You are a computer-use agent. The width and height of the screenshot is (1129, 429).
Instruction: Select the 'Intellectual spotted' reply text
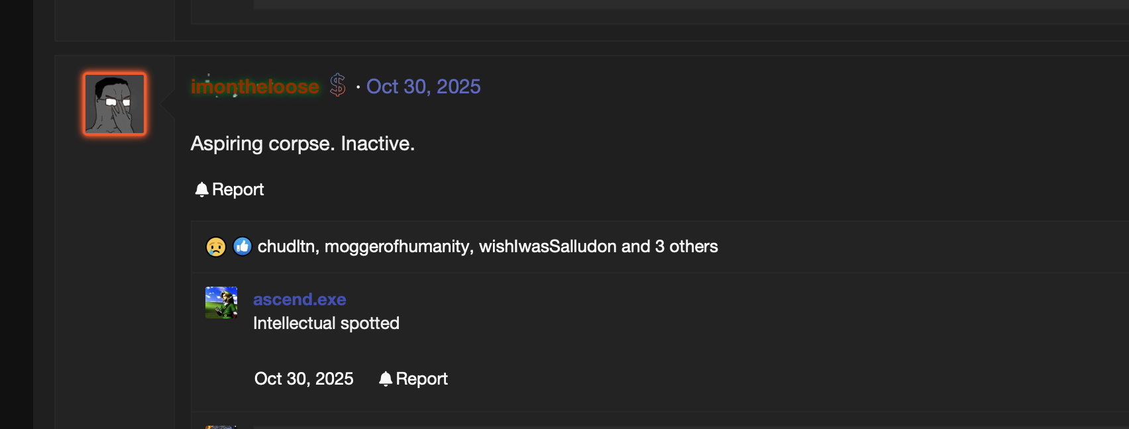click(326, 323)
